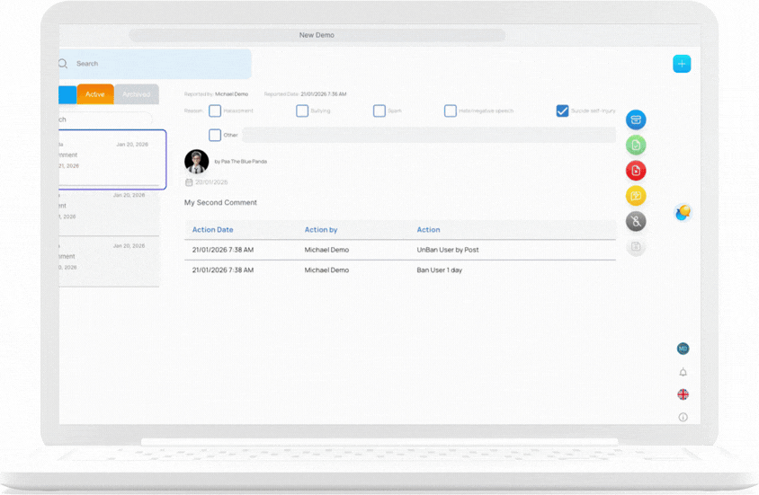The width and height of the screenshot is (759, 495).
Task: Open the UK flag language selector
Action: (683, 394)
